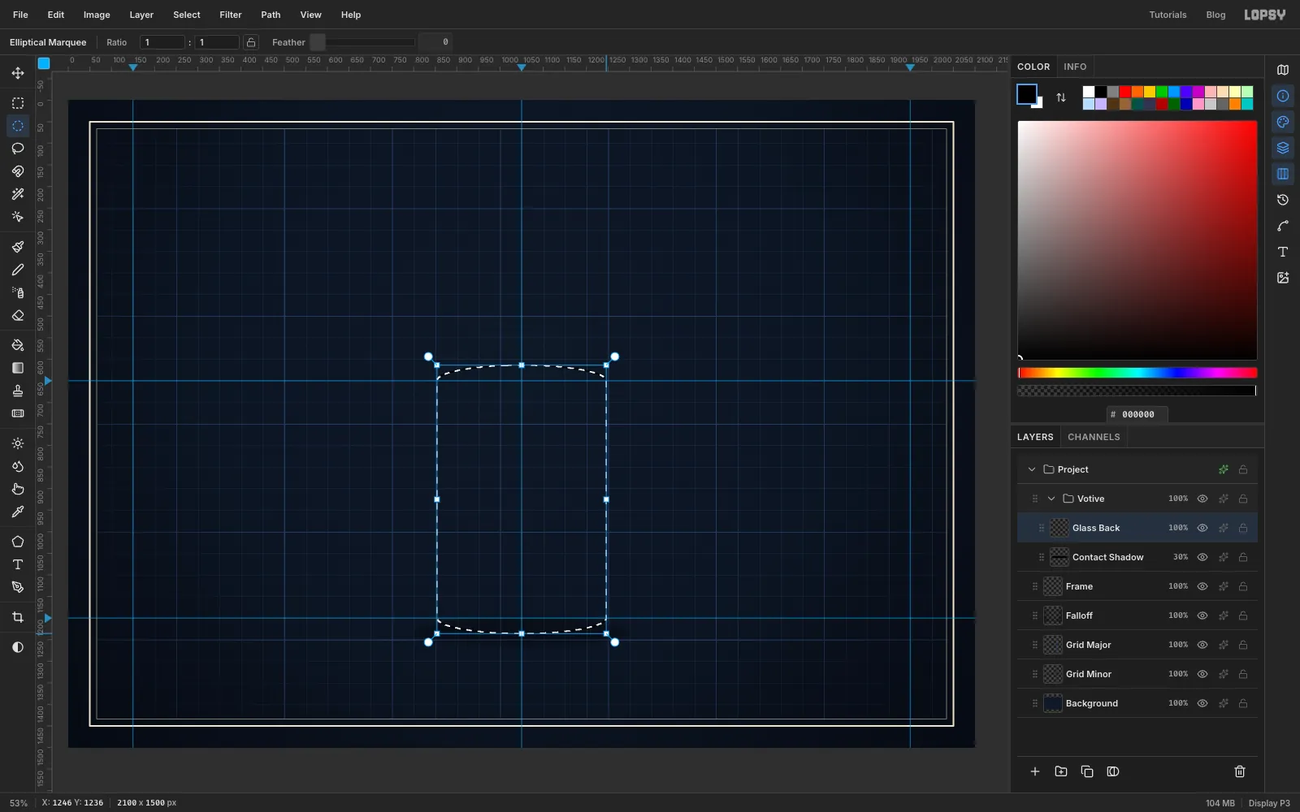The height and width of the screenshot is (812, 1300).
Task: Hide the Glass Back layer
Action: (x=1202, y=528)
